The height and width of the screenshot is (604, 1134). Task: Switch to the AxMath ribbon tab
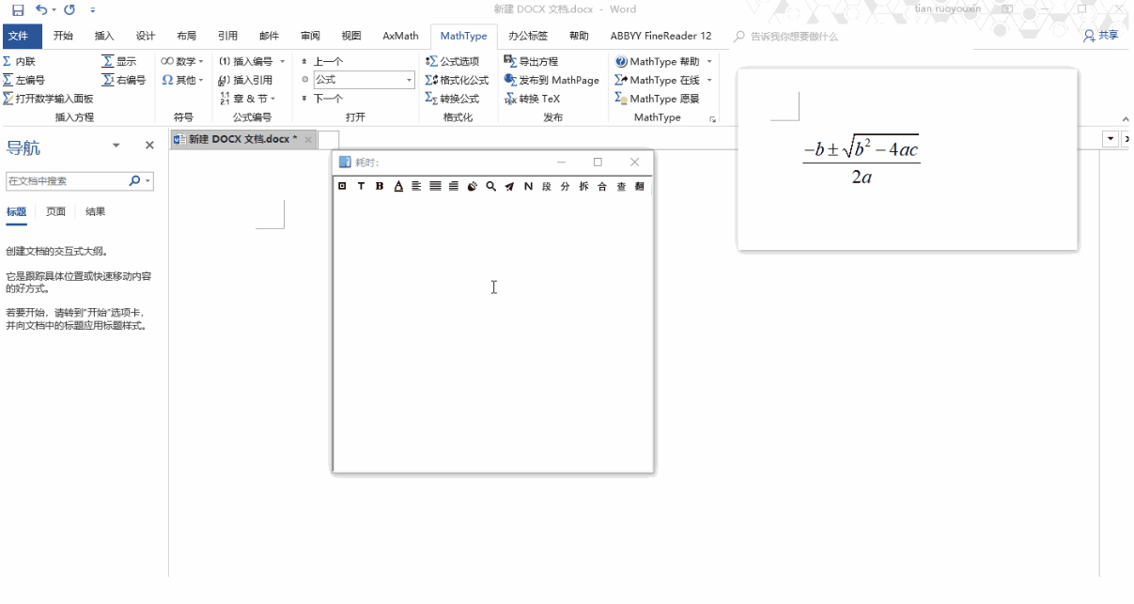click(x=400, y=36)
